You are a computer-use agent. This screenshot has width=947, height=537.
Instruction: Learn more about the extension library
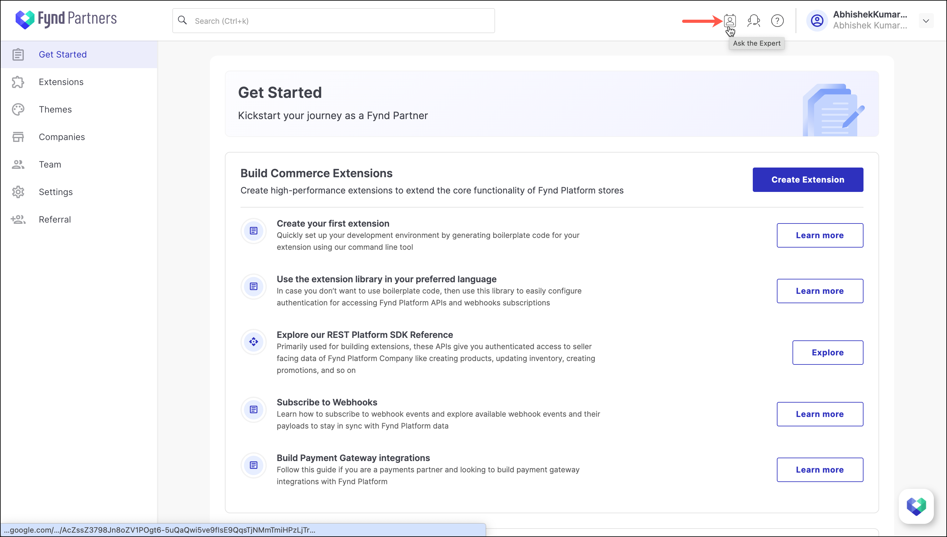[820, 291]
